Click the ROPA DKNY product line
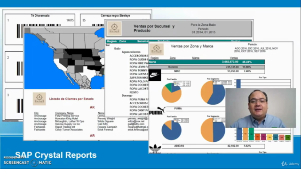Viewport: 301px width, 169px height. coord(139,110)
